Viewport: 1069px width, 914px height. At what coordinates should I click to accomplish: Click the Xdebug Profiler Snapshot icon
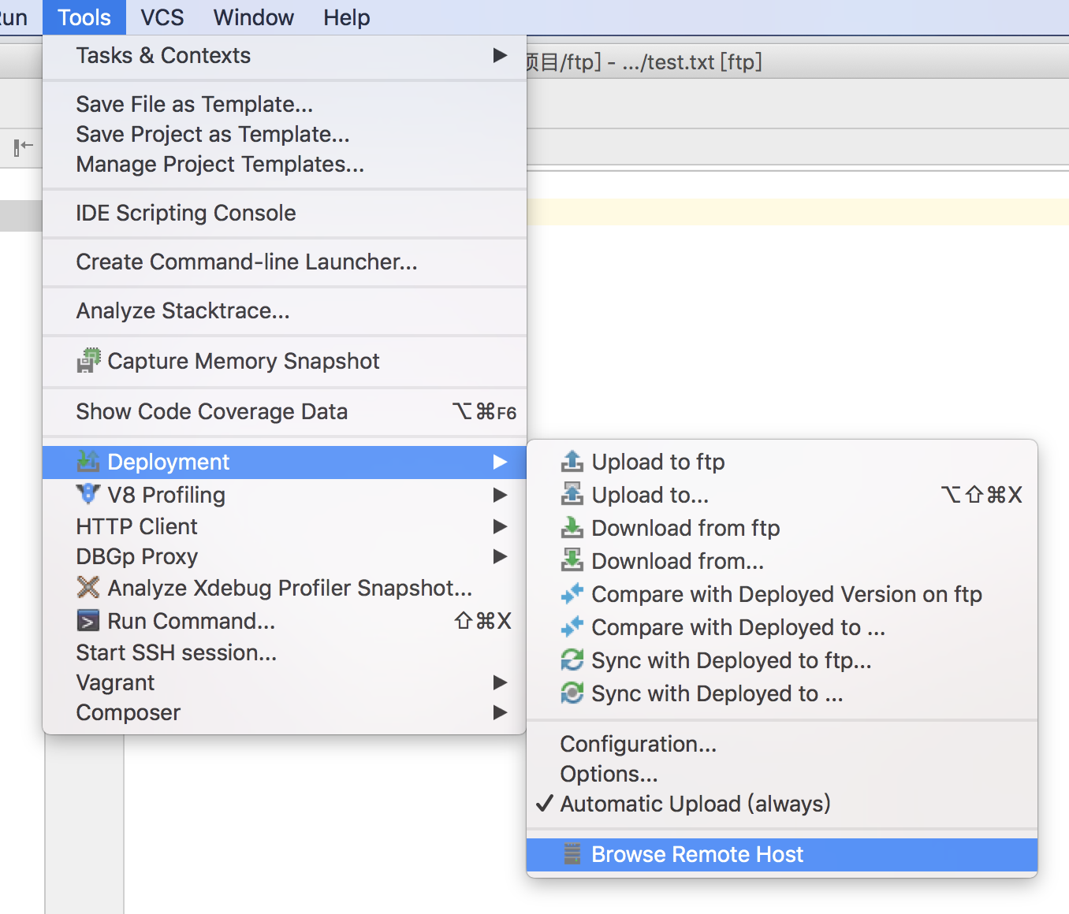[88, 588]
